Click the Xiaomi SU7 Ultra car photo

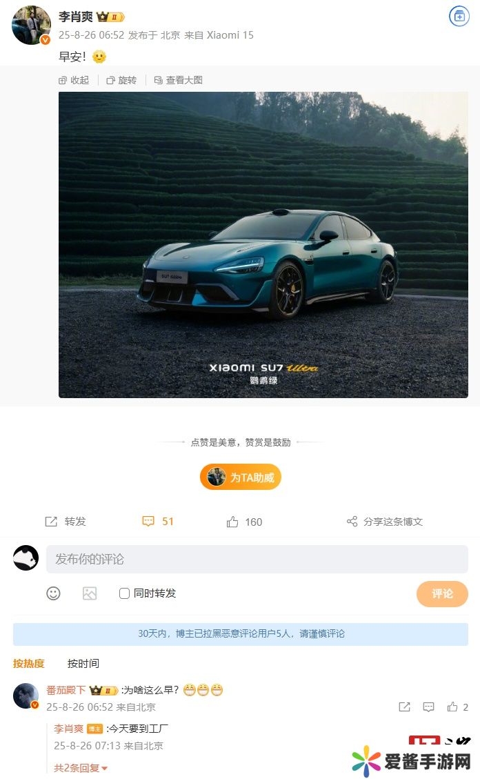click(263, 245)
